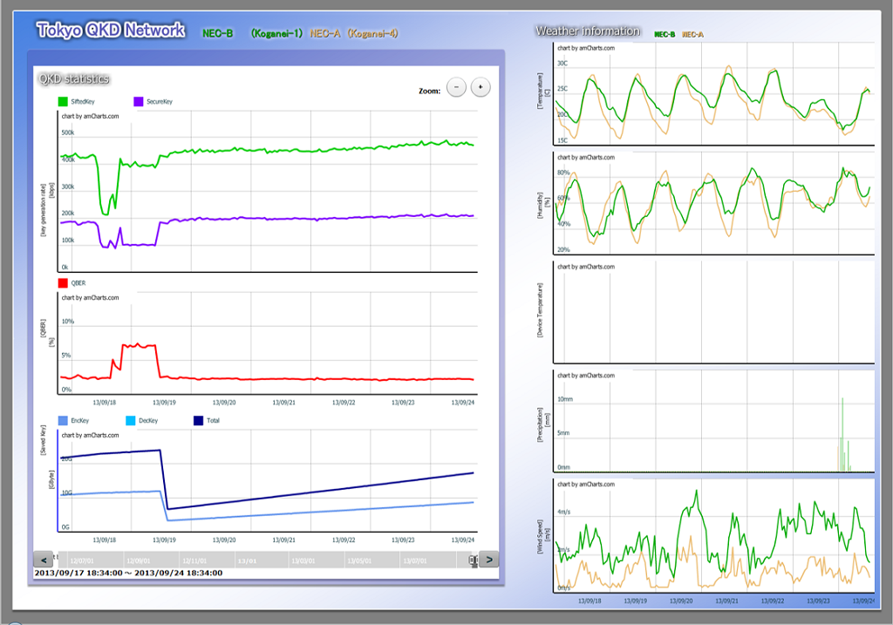
Task: Click the Total legend label
Action: tap(213, 421)
